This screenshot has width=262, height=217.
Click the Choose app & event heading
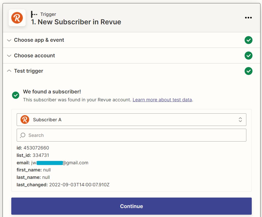pyautogui.click(x=39, y=40)
